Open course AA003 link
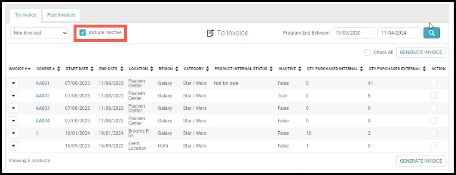This screenshot has height=175, width=456. (43, 108)
